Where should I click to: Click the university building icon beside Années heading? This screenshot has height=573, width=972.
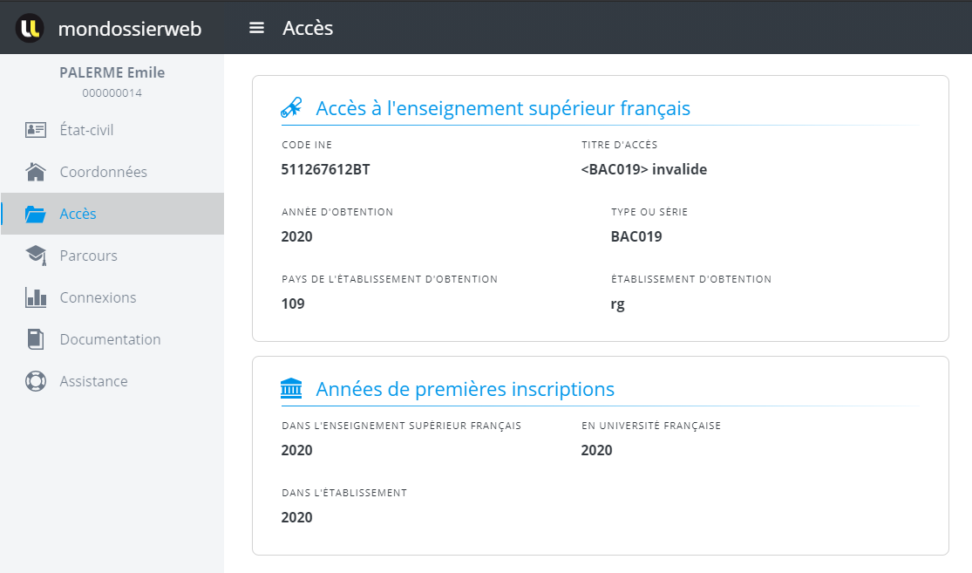(x=291, y=389)
